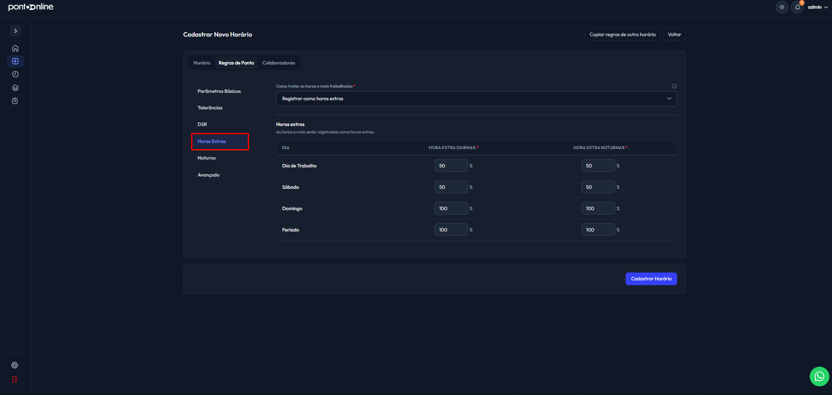The image size is (832, 395).
Task: Click the Cadastrar Horário button
Action: 651,279
